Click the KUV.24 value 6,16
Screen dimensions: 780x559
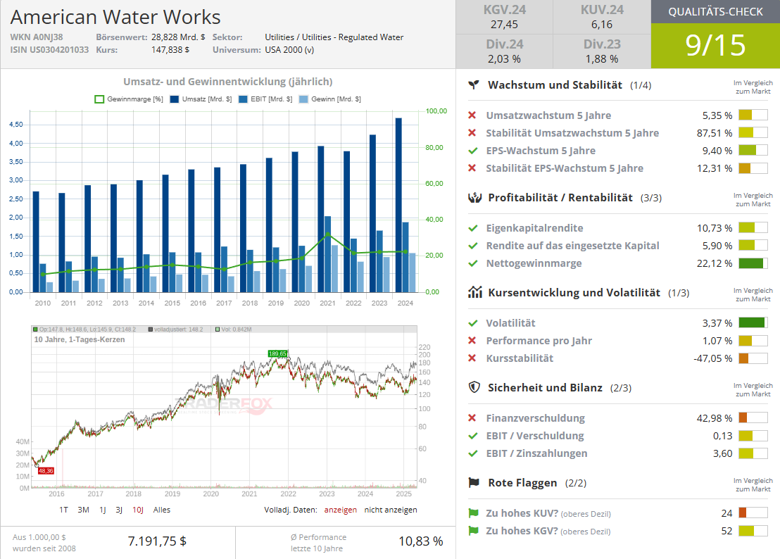coord(602,25)
